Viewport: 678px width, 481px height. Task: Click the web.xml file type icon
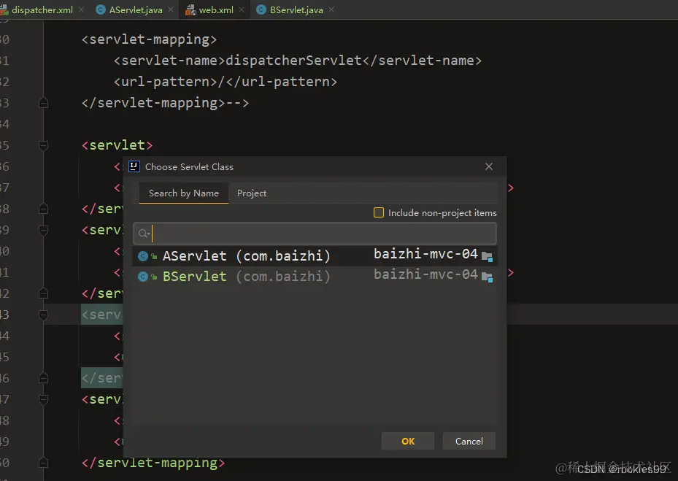coord(190,10)
